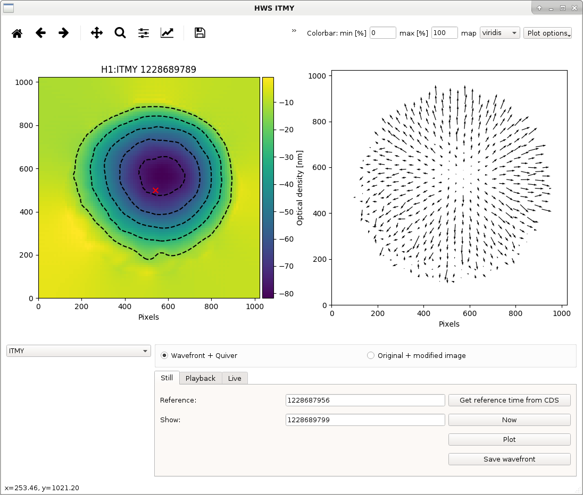Expand the ITMY optic selector
Viewport: 583px width, 495px height.
tap(78, 351)
